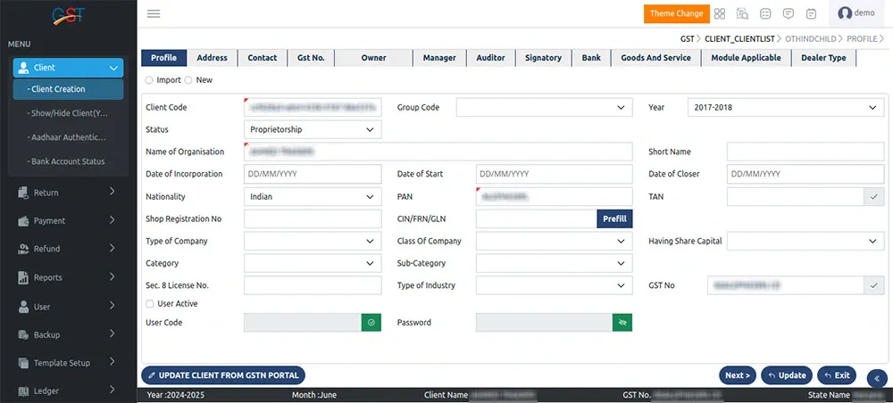The width and height of the screenshot is (893, 403).
Task: Click the Exit button
Action: [x=837, y=375]
